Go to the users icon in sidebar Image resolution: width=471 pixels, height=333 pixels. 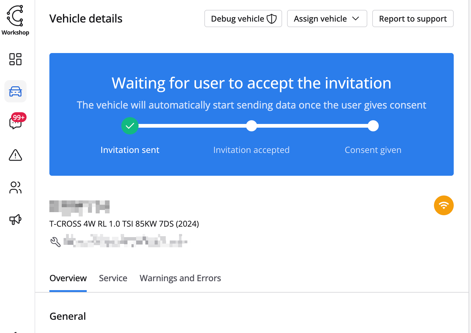[x=15, y=187]
